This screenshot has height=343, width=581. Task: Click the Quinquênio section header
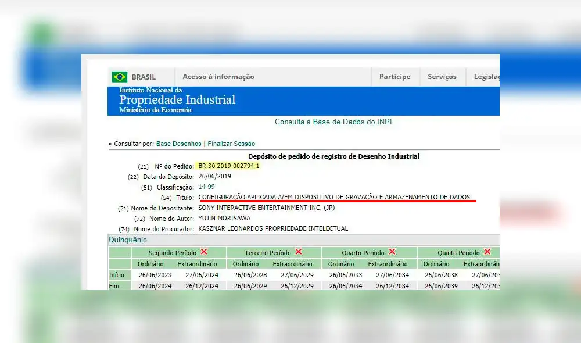128,240
